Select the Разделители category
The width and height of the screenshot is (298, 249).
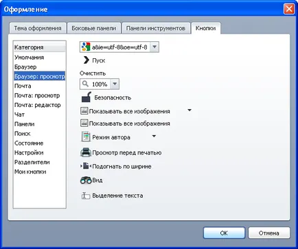click(x=39, y=162)
